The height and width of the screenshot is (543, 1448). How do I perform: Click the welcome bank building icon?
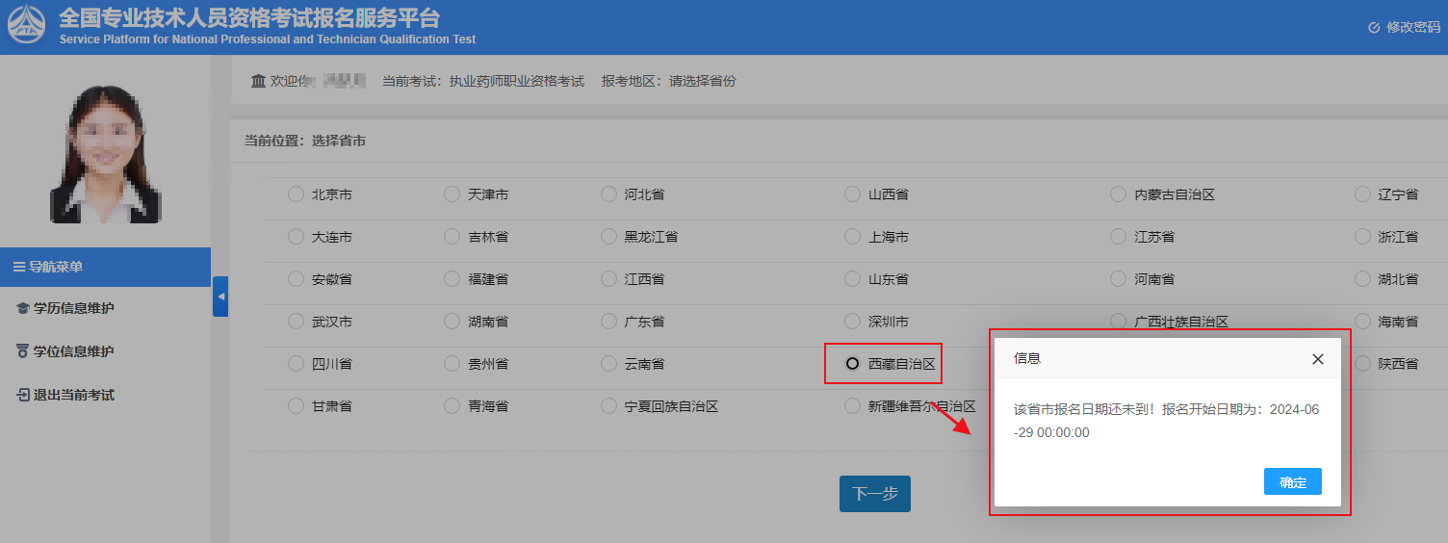tap(258, 82)
